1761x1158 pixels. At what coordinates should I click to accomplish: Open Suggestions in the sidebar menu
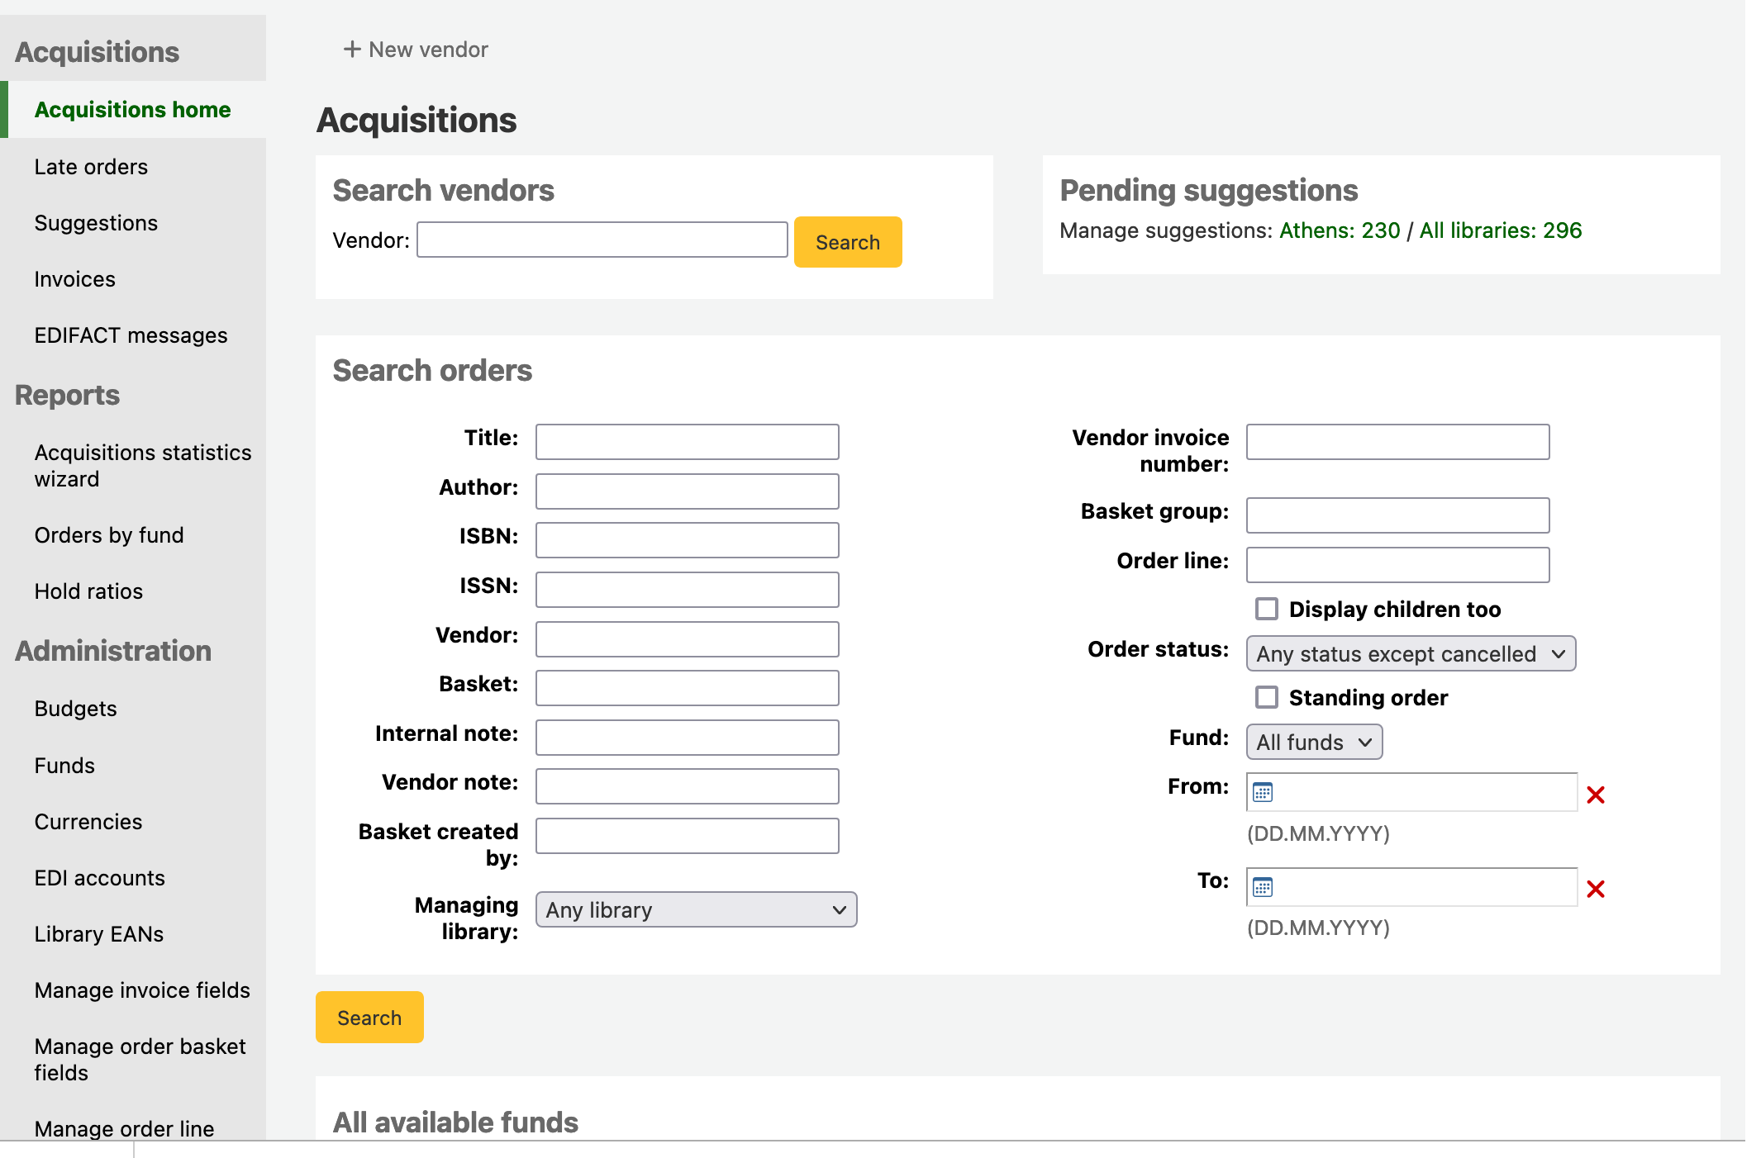[x=96, y=223]
